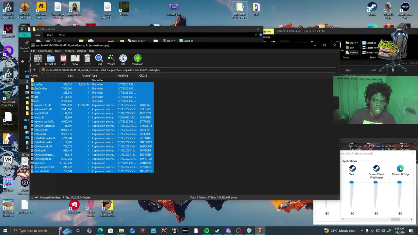Open the WinRAR Help menu
The width and height of the screenshot is (418, 235).
click(x=92, y=51)
